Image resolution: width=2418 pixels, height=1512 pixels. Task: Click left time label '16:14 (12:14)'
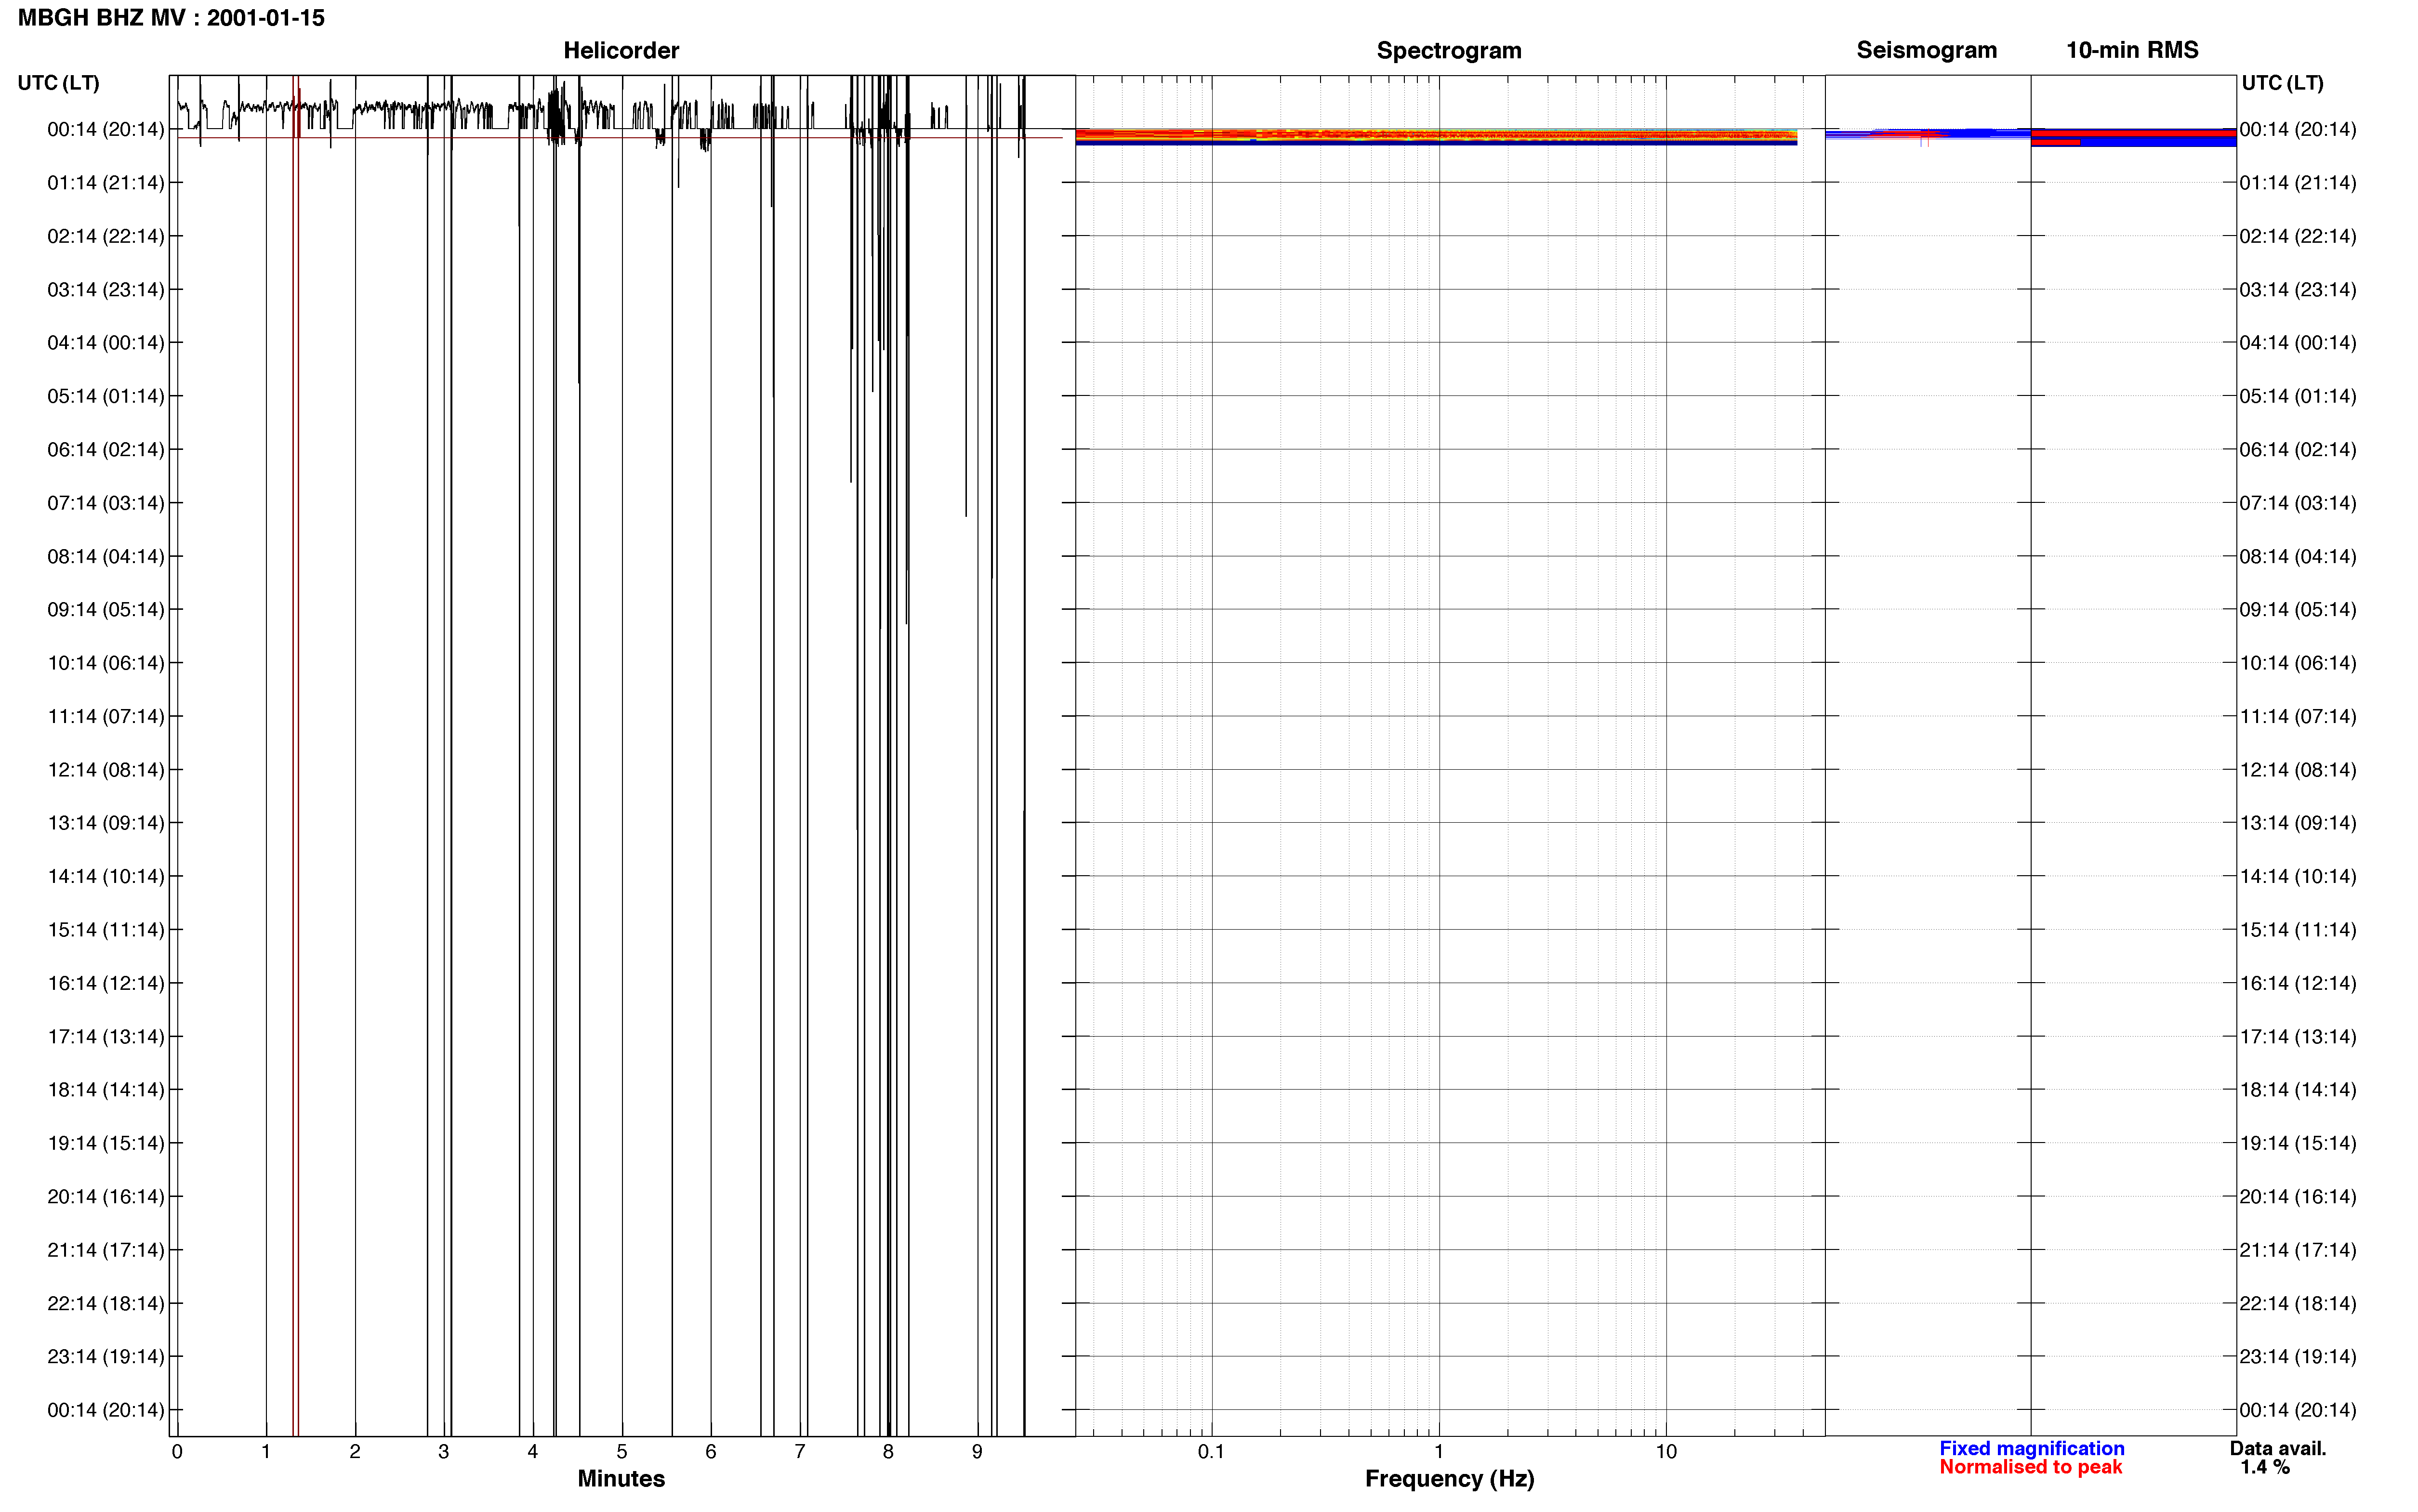(x=106, y=983)
